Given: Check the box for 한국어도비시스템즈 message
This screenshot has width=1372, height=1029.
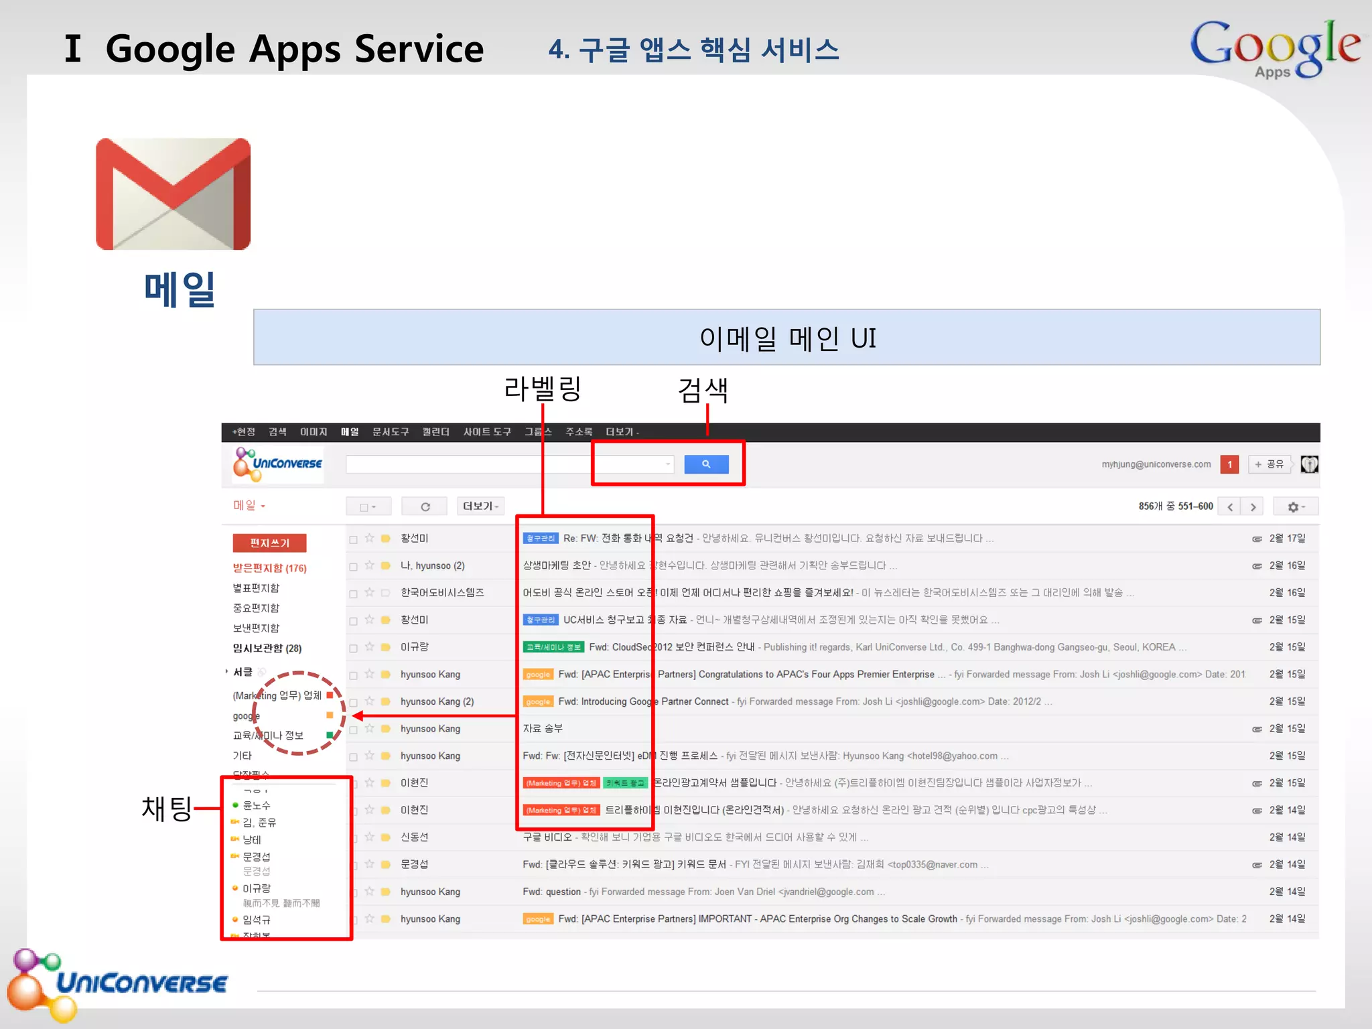Looking at the screenshot, I should (353, 594).
